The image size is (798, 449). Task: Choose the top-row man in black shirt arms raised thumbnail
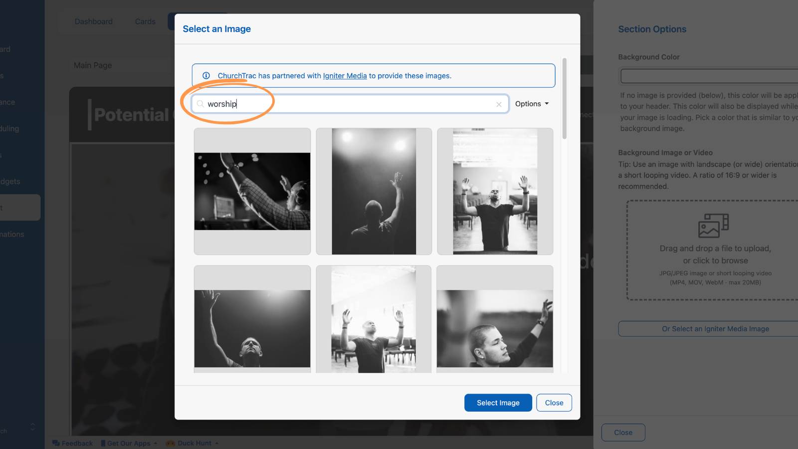pos(495,192)
